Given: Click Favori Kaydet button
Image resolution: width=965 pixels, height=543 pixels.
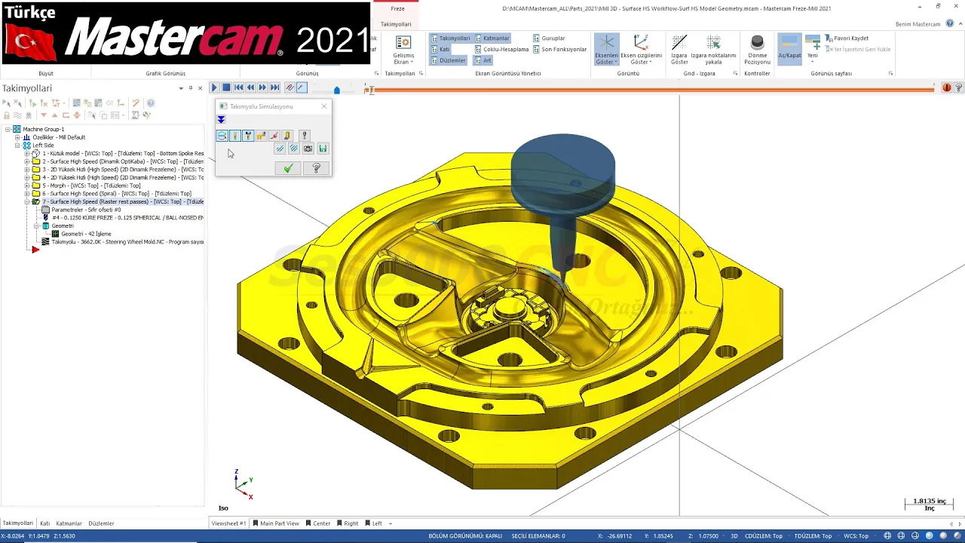Looking at the screenshot, I should [x=847, y=38].
